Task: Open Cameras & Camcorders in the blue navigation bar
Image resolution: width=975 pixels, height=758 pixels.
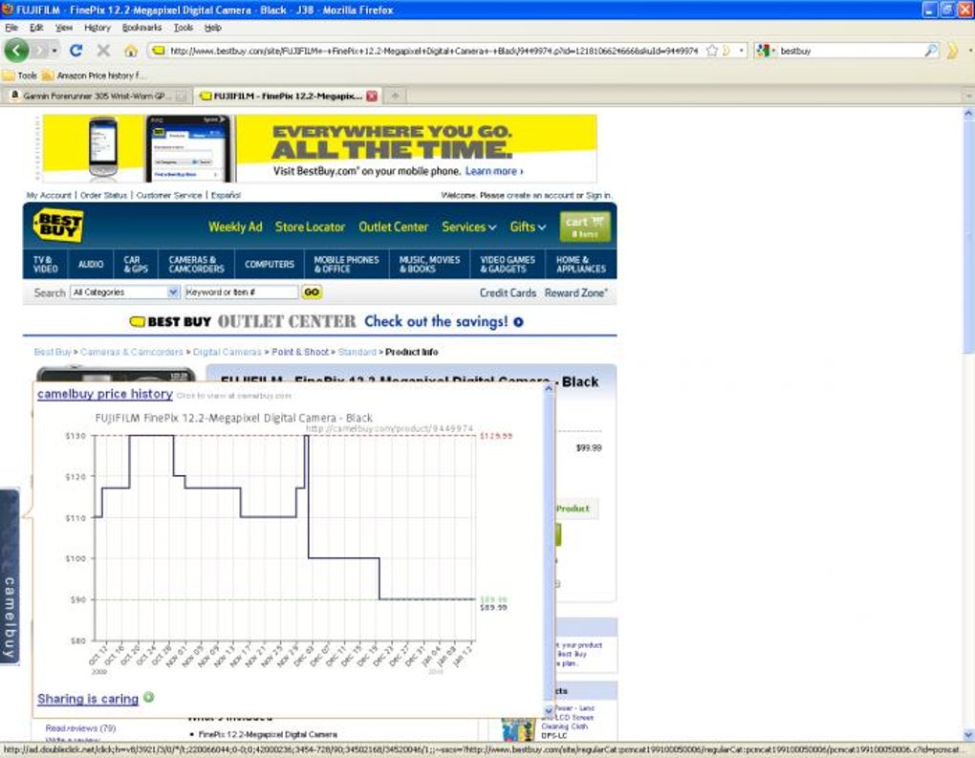Action: pos(197,264)
